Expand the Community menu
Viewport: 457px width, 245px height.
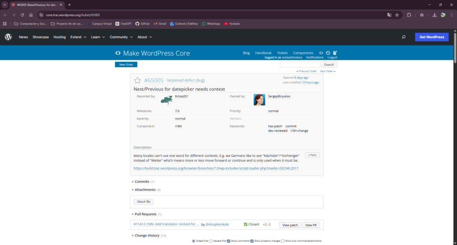[x=121, y=37]
